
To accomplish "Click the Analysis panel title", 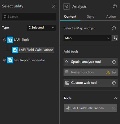I will [x=79, y=7].
